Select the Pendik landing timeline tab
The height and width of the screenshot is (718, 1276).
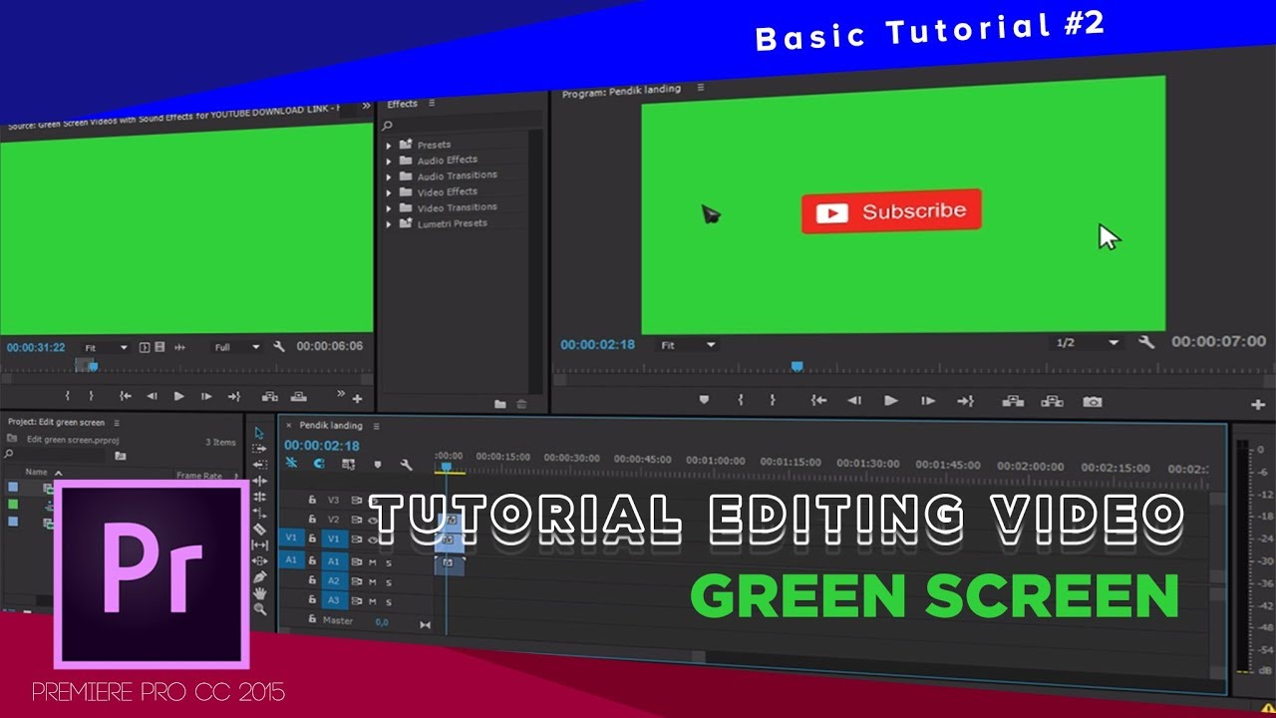pyautogui.click(x=331, y=426)
